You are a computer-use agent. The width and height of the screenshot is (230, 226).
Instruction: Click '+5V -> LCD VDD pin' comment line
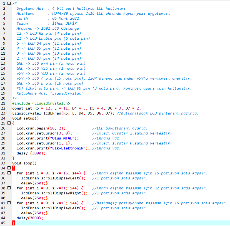click(x=51, y=73)
